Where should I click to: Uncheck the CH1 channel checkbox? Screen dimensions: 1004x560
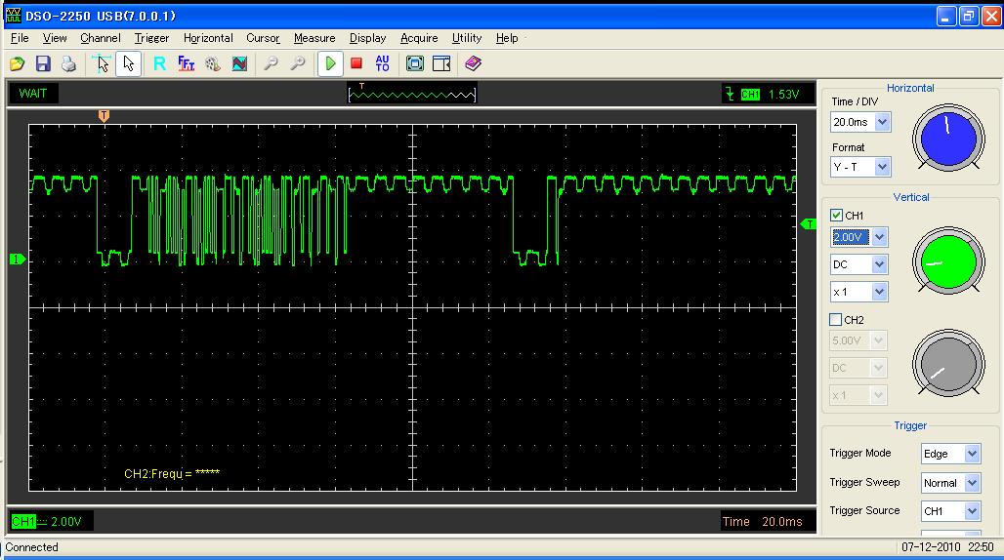coord(836,216)
